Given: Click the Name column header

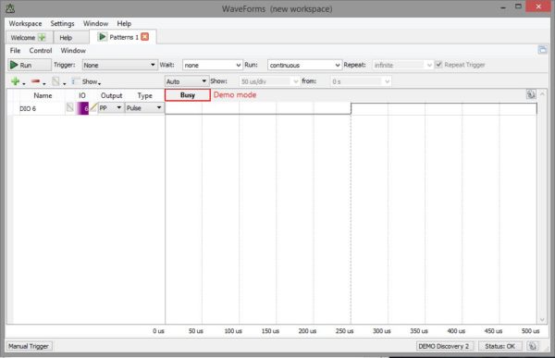Looking at the screenshot, I should (x=43, y=95).
